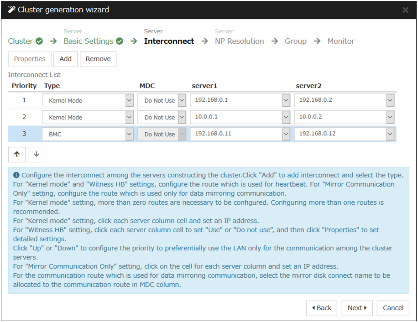
Task: Open the Type dropdown for priority 1
Action: tap(130, 100)
